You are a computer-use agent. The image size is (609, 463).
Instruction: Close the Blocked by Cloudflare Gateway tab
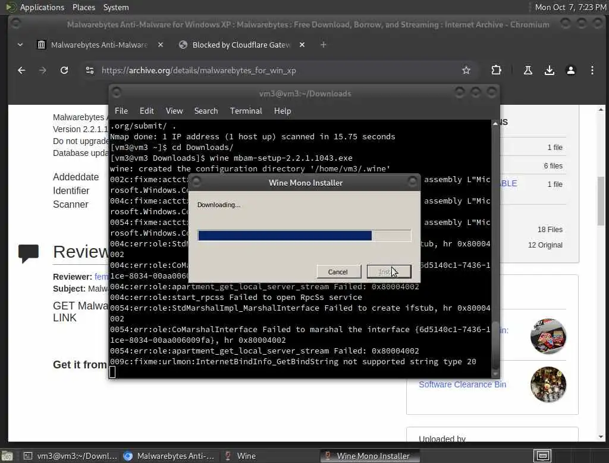[x=302, y=45]
